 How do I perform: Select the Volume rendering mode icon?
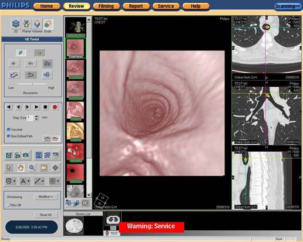37,24
